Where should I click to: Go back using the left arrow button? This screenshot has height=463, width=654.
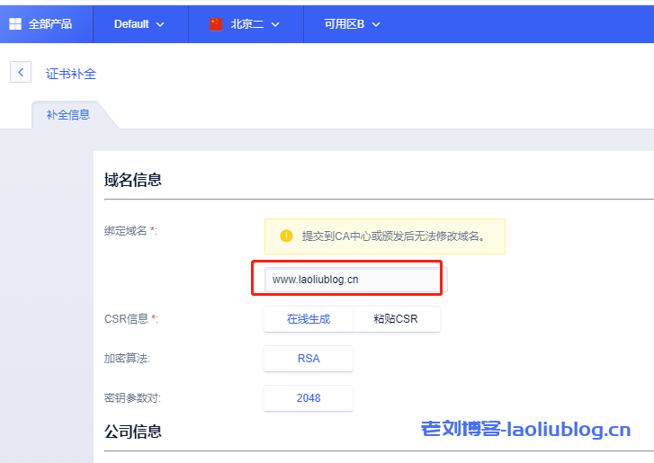pyautogui.click(x=21, y=73)
